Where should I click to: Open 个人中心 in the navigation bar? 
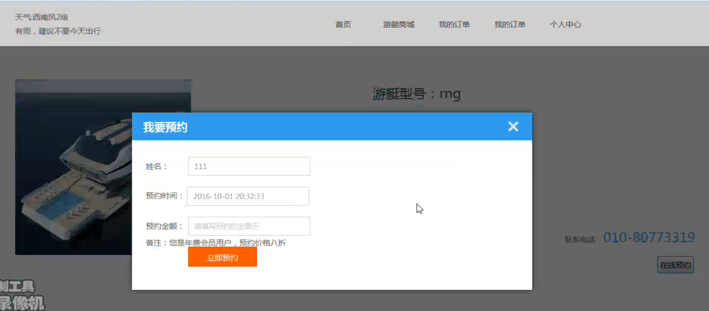click(x=565, y=25)
